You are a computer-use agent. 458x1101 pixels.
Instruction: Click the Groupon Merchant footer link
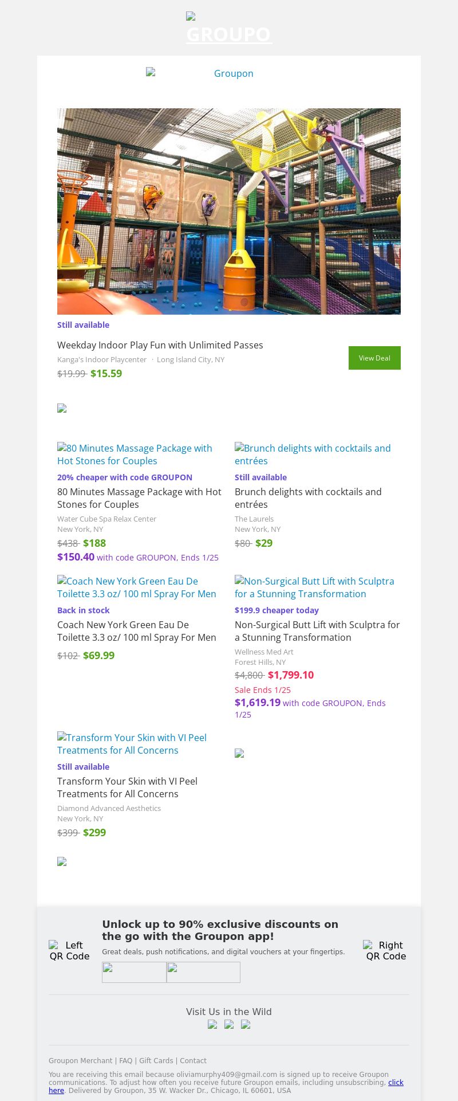80,1061
